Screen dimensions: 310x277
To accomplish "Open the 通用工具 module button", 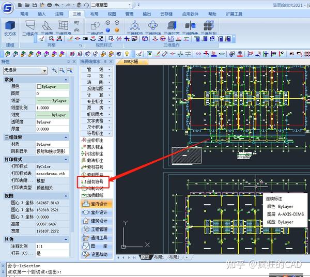I will click(x=97, y=237).
